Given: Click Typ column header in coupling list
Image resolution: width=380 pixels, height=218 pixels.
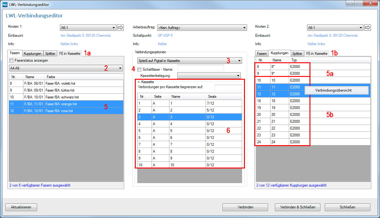Looking at the screenshot, I should coord(330,60).
